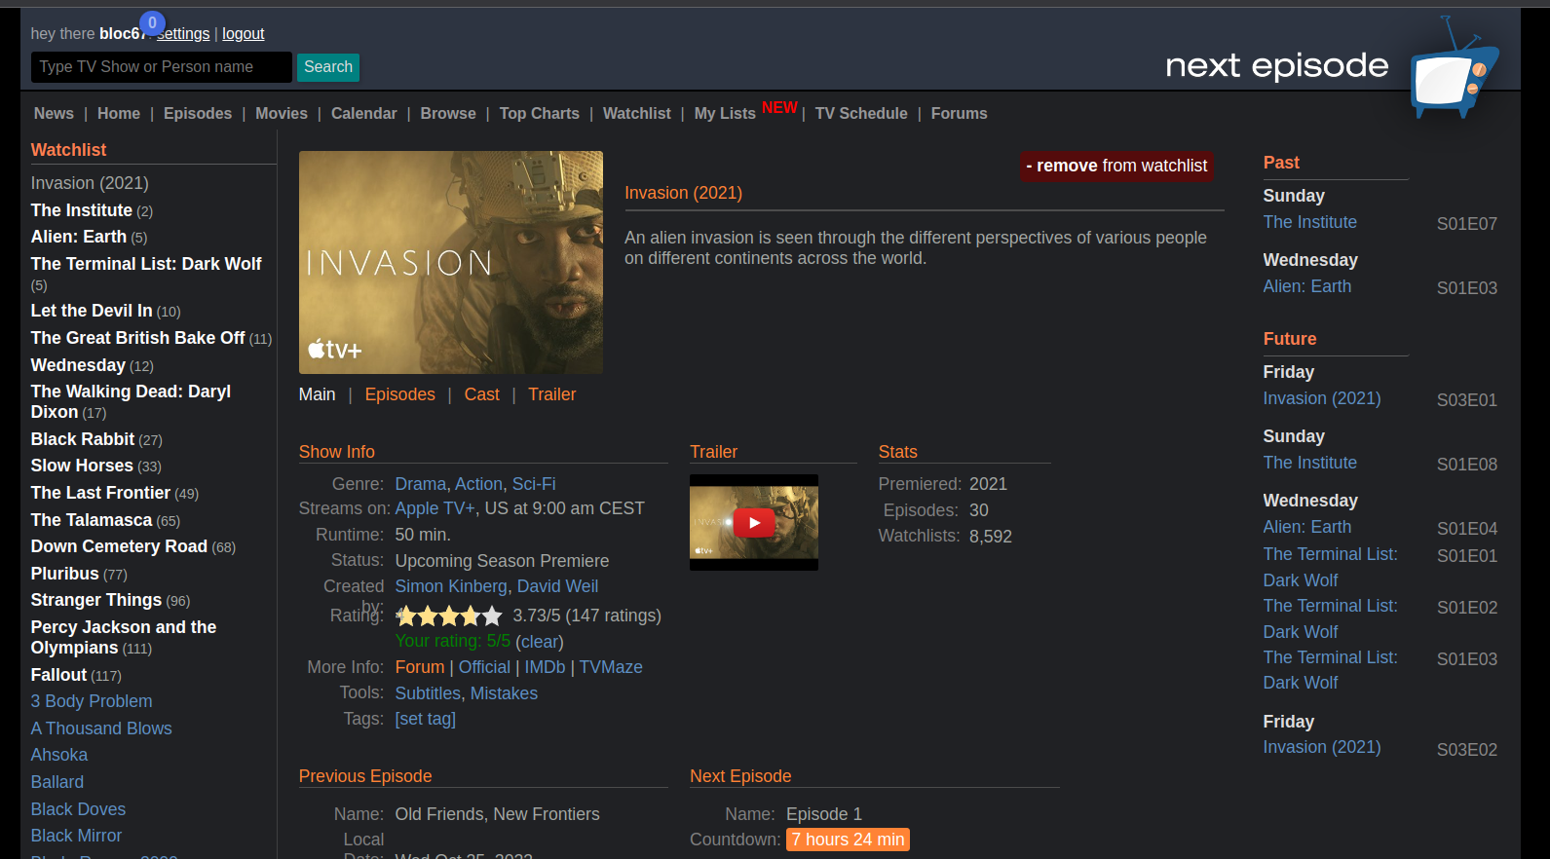Open Stranger Things in the watchlist
The image size is (1550, 859).
point(96,600)
